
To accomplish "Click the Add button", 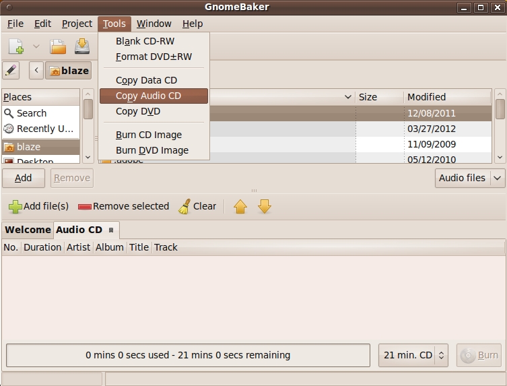I will pyautogui.click(x=24, y=178).
